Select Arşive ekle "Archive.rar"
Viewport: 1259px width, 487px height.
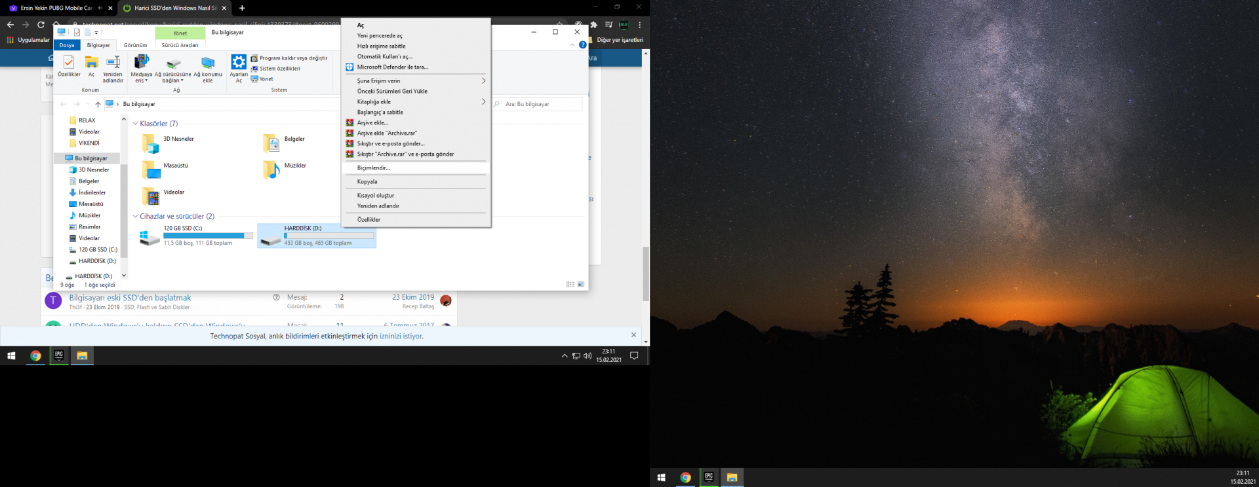(416, 134)
